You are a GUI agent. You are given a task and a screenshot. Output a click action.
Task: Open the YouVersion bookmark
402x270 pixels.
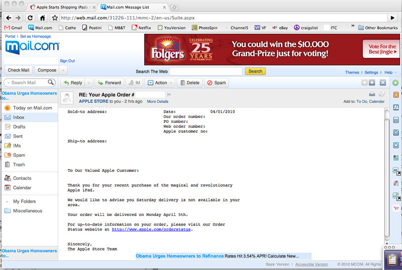pos(171,28)
